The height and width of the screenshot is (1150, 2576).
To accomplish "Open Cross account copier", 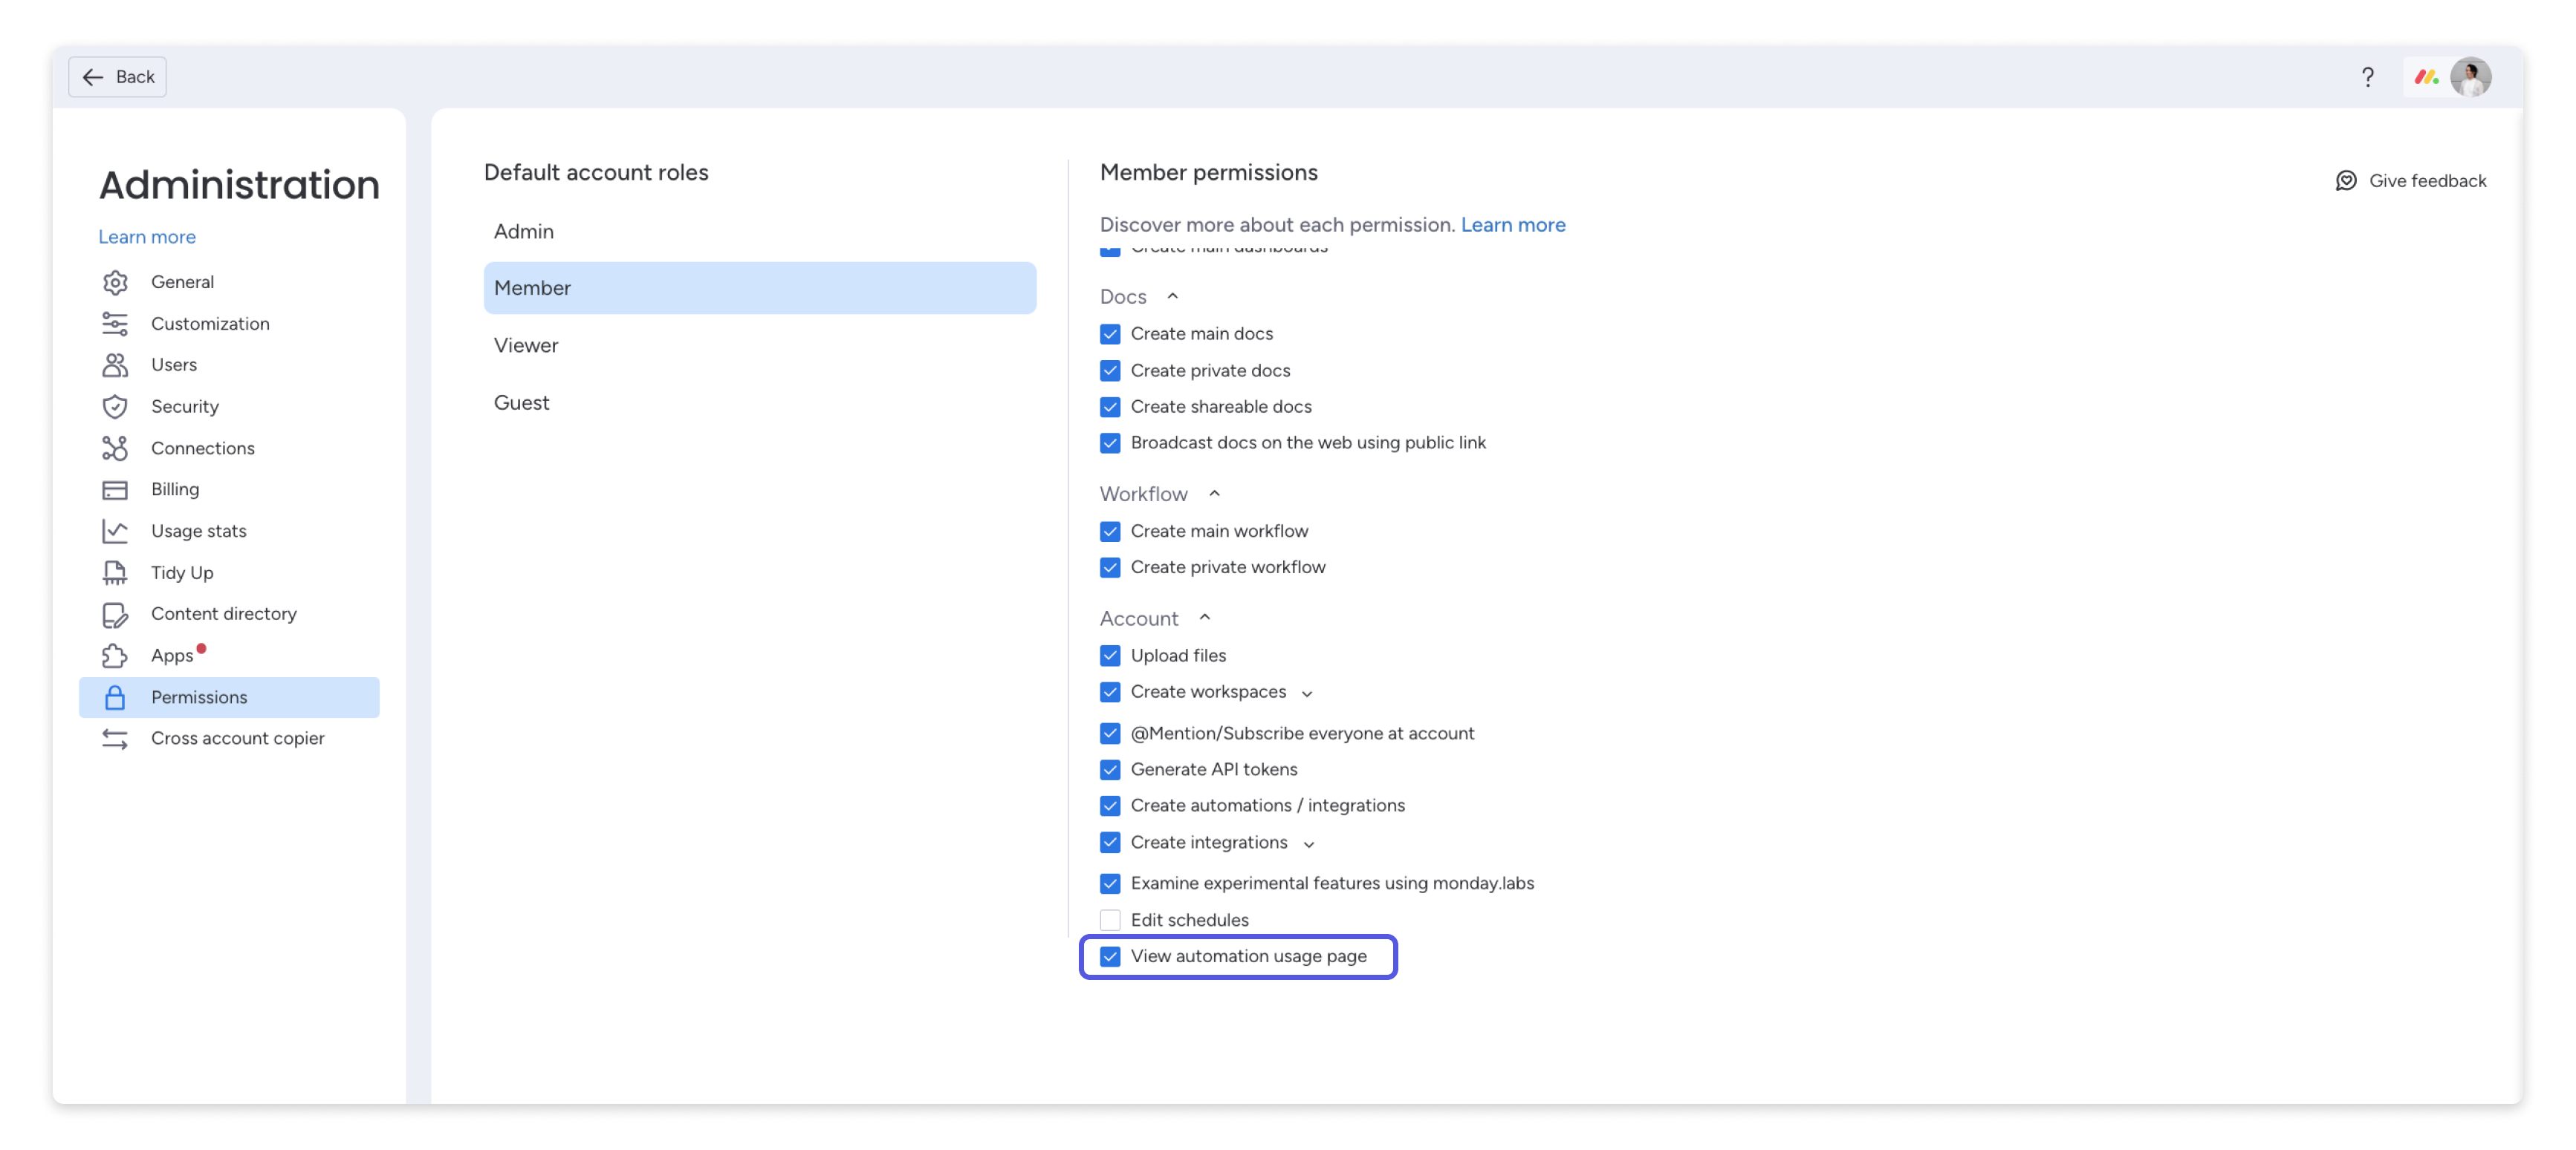I will [x=237, y=739].
